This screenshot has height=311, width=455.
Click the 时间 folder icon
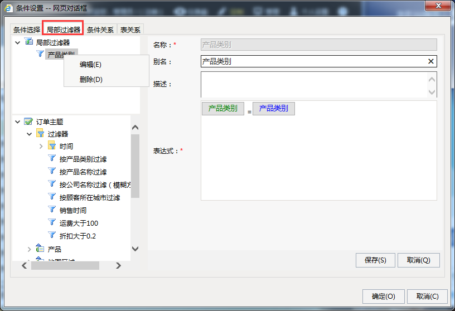[x=52, y=145]
